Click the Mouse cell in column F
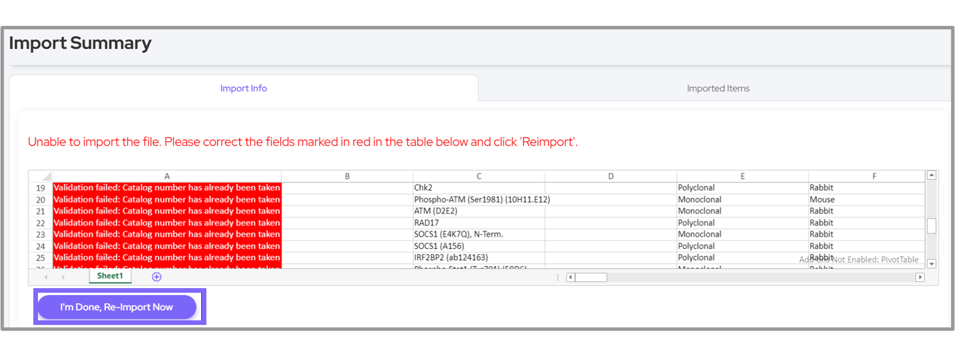This screenshot has height=356, width=955. pyautogui.click(x=865, y=200)
